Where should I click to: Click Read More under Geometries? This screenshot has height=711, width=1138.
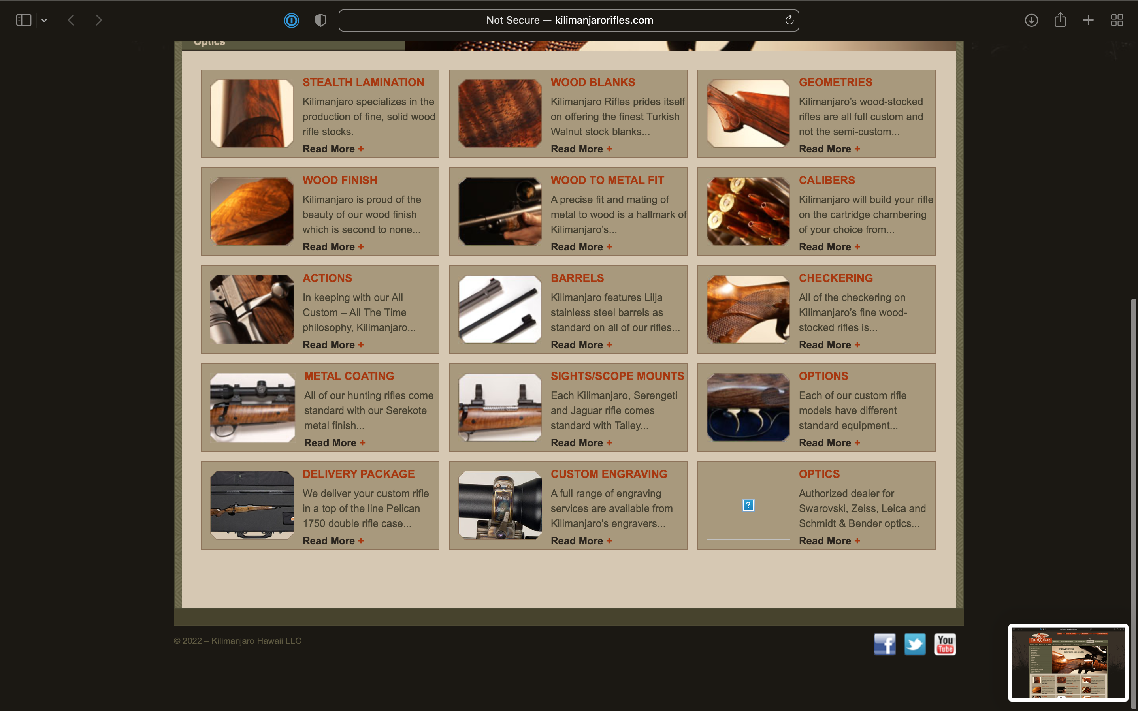pos(829,149)
